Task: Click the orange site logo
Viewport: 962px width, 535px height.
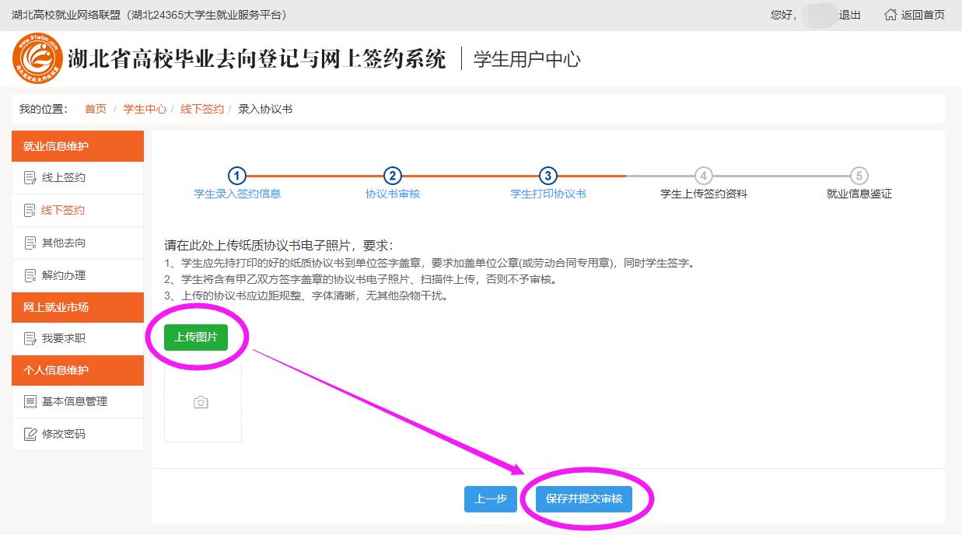Action: [x=37, y=58]
